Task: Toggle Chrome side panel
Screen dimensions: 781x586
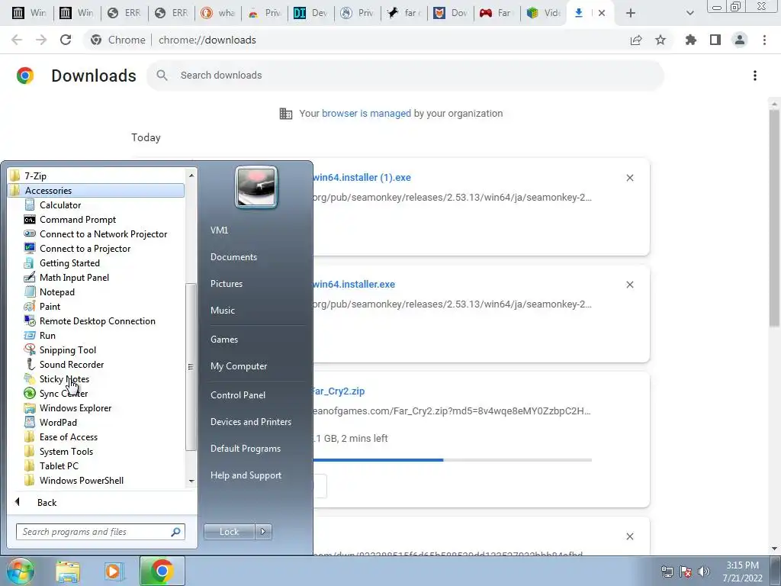Action: (x=715, y=40)
